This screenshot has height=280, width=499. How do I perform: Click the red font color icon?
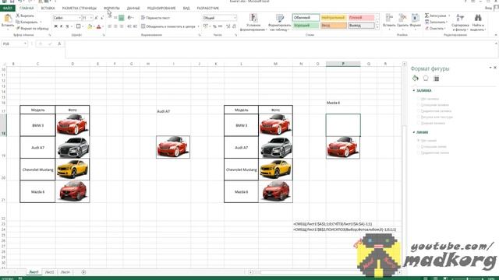pos(99,26)
